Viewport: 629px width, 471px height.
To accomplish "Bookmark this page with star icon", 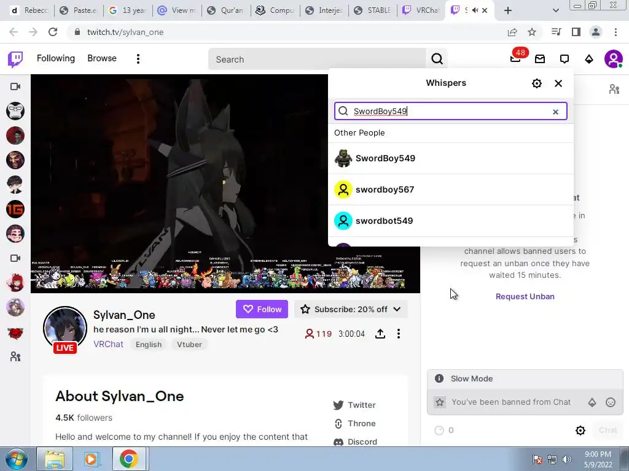I will click(532, 32).
